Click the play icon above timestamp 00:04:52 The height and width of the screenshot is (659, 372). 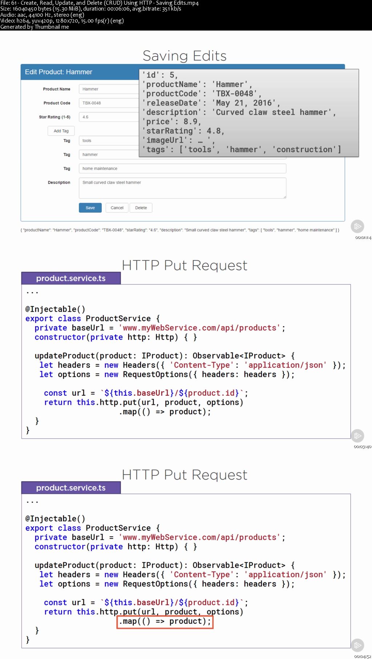(x=357, y=645)
